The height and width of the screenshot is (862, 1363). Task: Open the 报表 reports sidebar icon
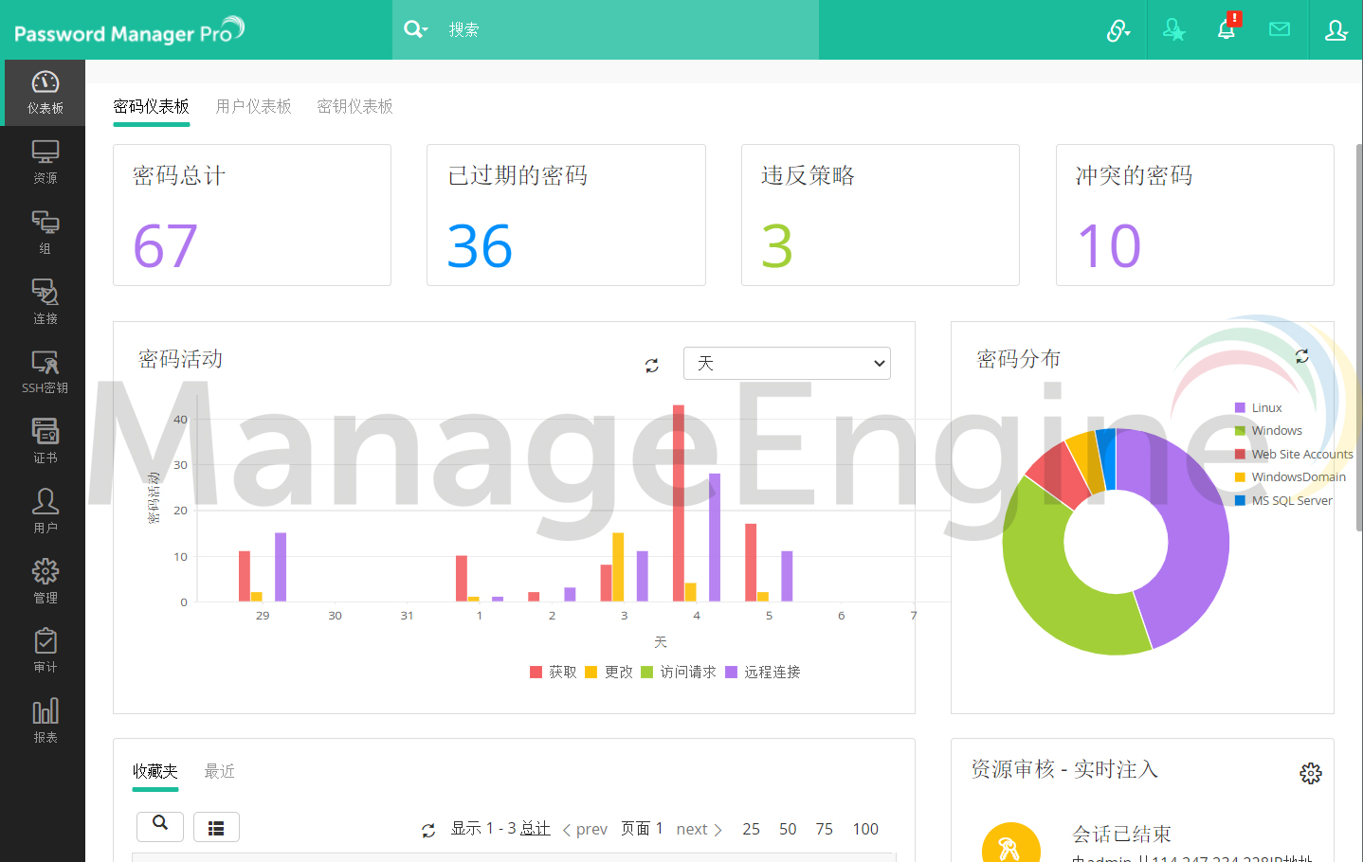click(x=45, y=721)
